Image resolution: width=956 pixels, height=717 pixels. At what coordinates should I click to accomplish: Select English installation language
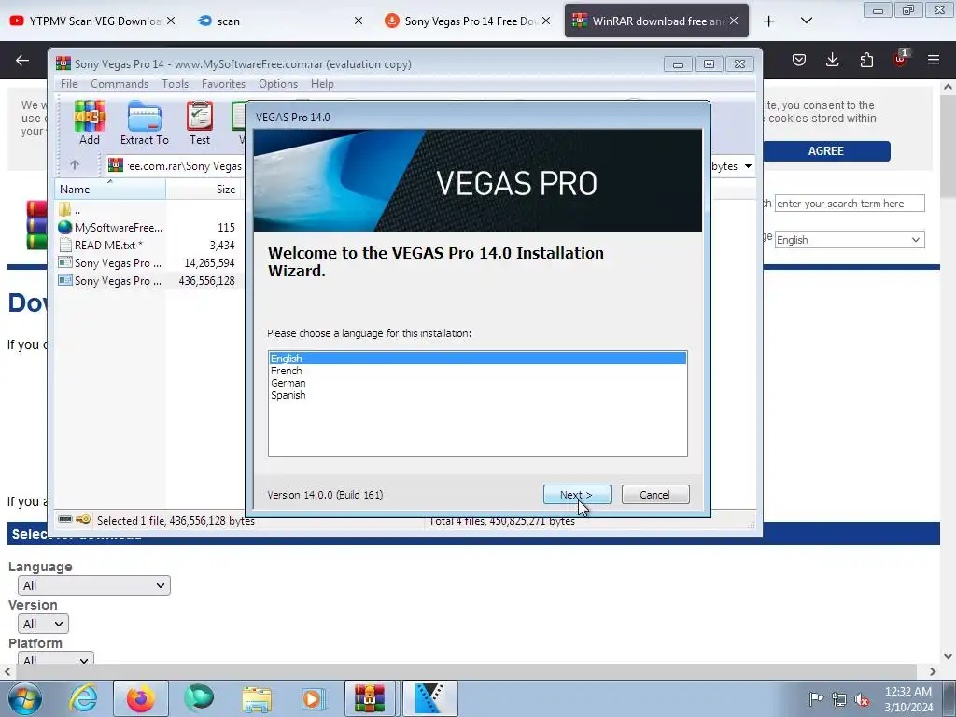477,358
